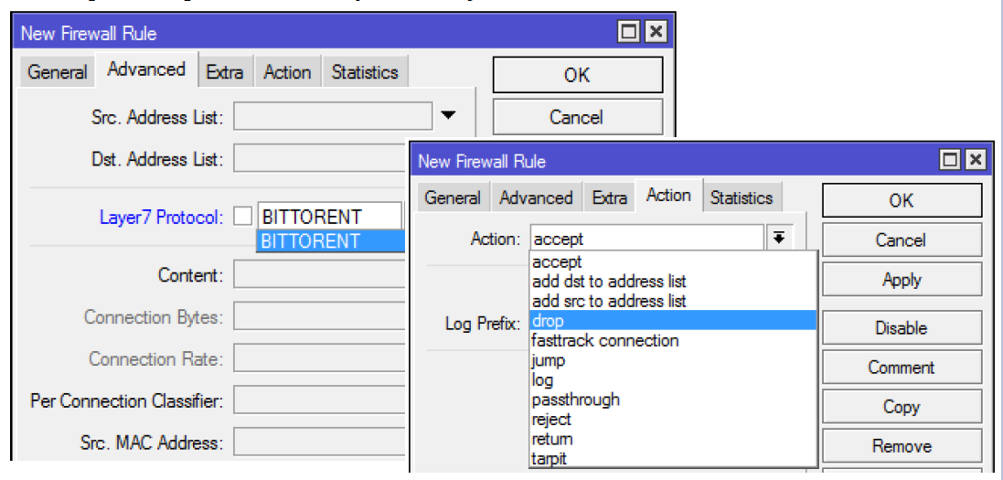Image resolution: width=1003 pixels, height=480 pixels.
Task: Click the Comment button
Action: [x=901, y=368]
